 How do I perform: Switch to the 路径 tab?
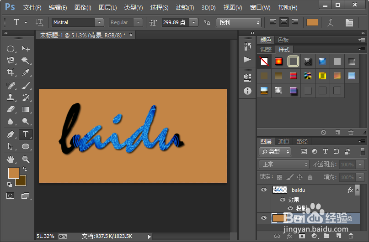click(302, 141)
